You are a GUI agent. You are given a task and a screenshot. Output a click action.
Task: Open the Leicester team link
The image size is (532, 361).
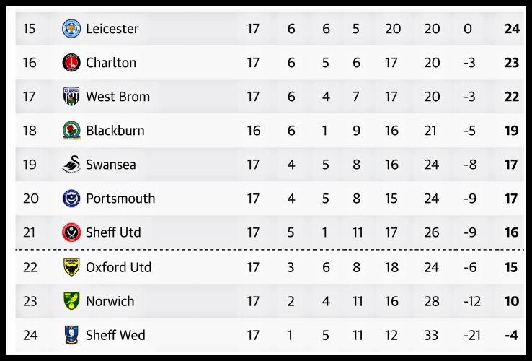112,29
